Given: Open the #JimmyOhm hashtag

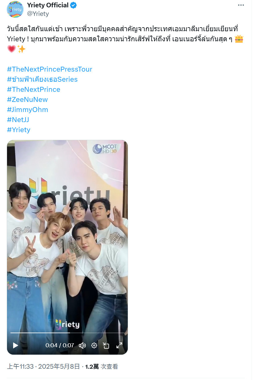Looking at the screenshot, I should [x=28, y=110].
